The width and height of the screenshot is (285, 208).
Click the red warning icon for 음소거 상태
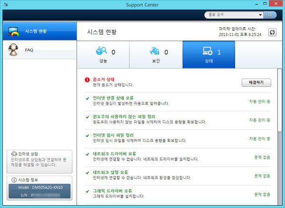[87, 80]
